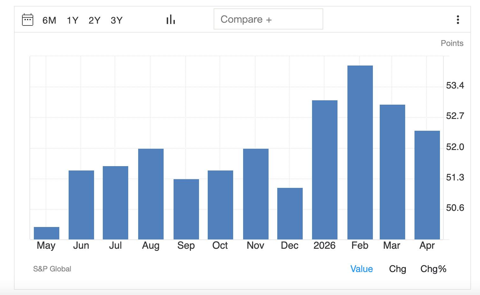Click the Oct bar in chart
The image size is (480, 295).
click(x=220, y=205)
